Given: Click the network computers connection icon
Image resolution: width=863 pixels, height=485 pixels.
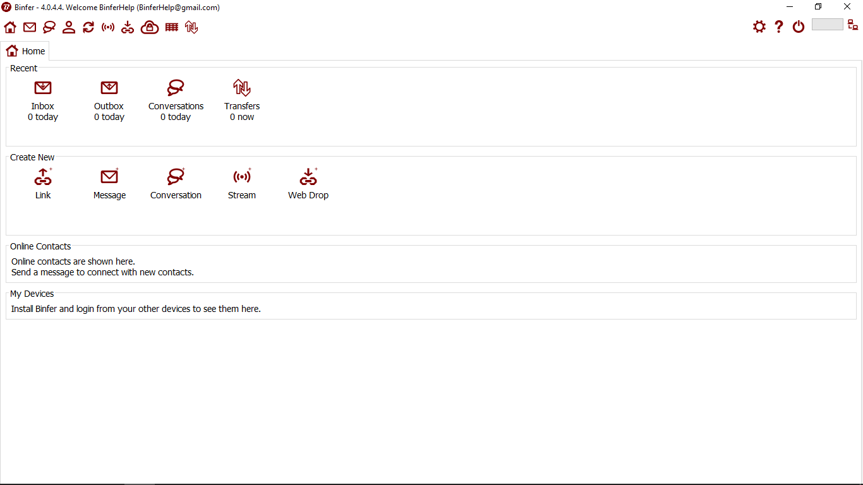Looking at the screenshot, I should 853,25.
